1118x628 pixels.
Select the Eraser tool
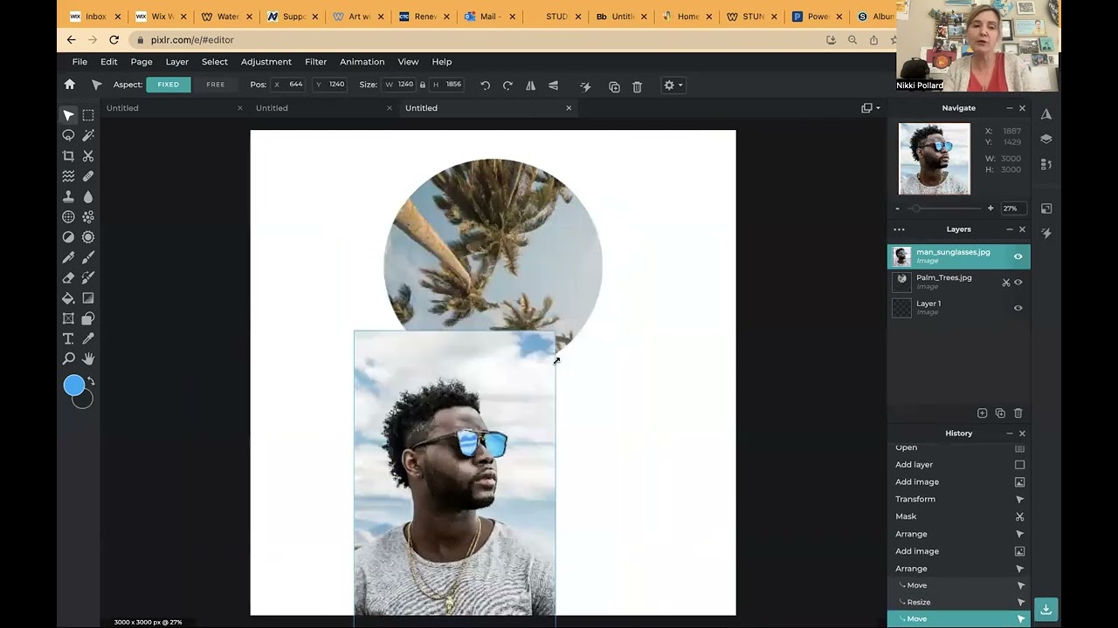[68, 278]
